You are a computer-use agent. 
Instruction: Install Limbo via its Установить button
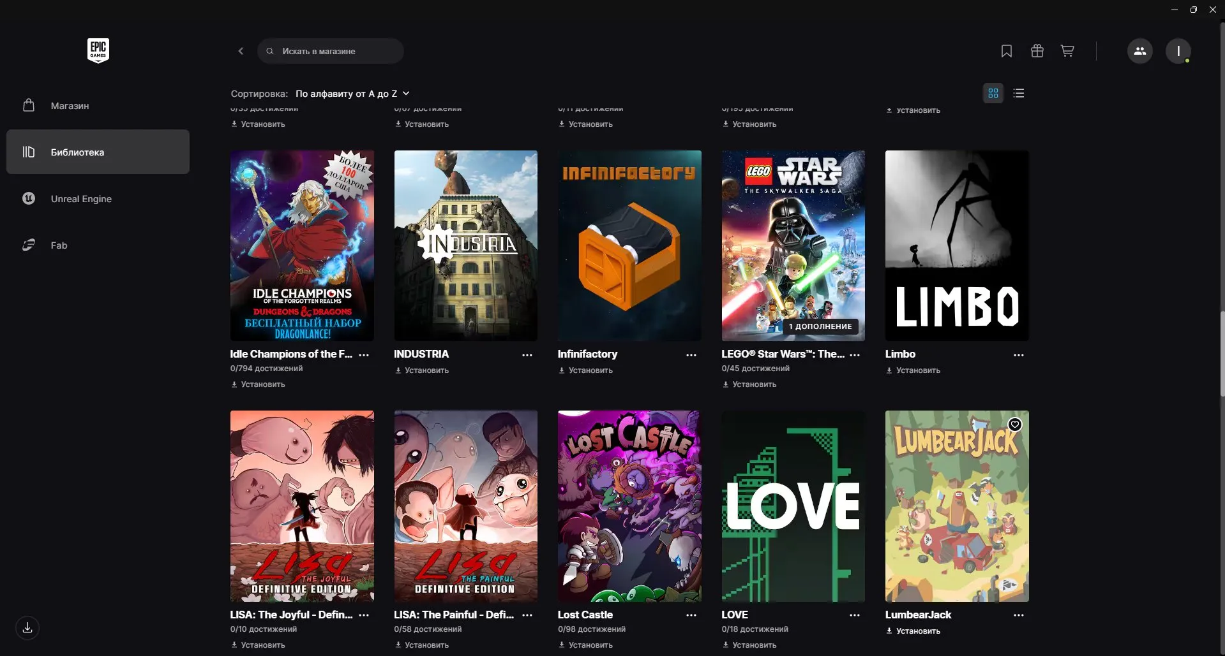(x=913, y=370)
